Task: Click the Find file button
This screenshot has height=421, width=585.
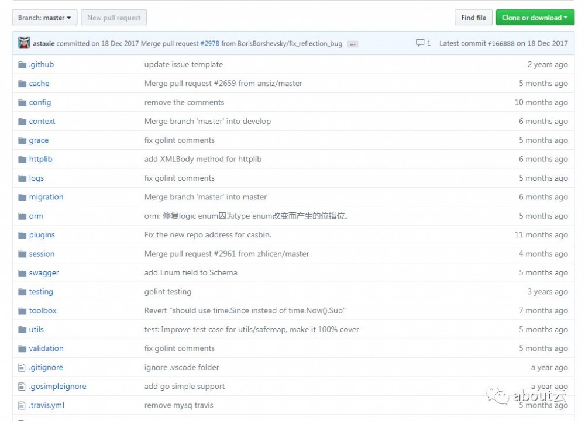Action: coord(473,18)
